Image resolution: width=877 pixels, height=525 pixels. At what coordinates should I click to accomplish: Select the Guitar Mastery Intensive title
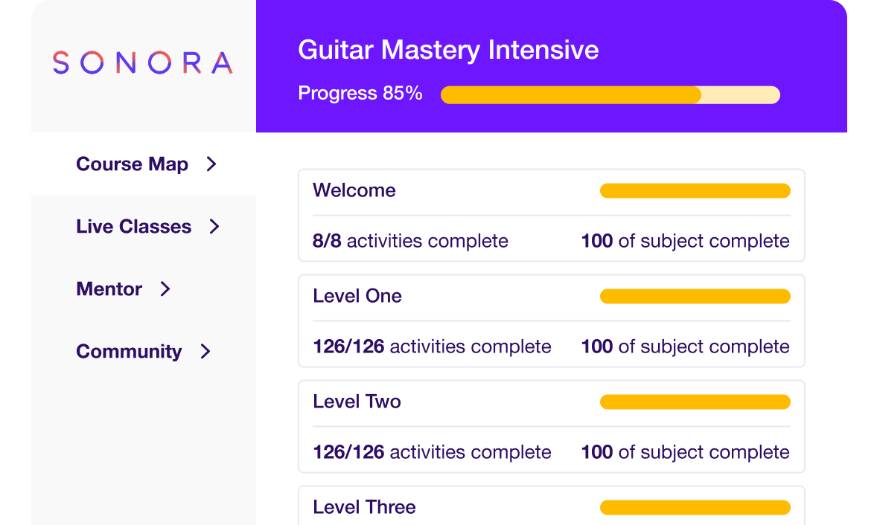448,51
